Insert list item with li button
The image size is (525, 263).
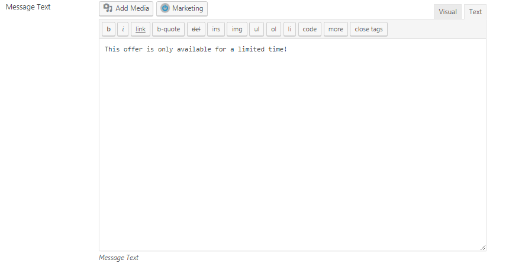289,29
